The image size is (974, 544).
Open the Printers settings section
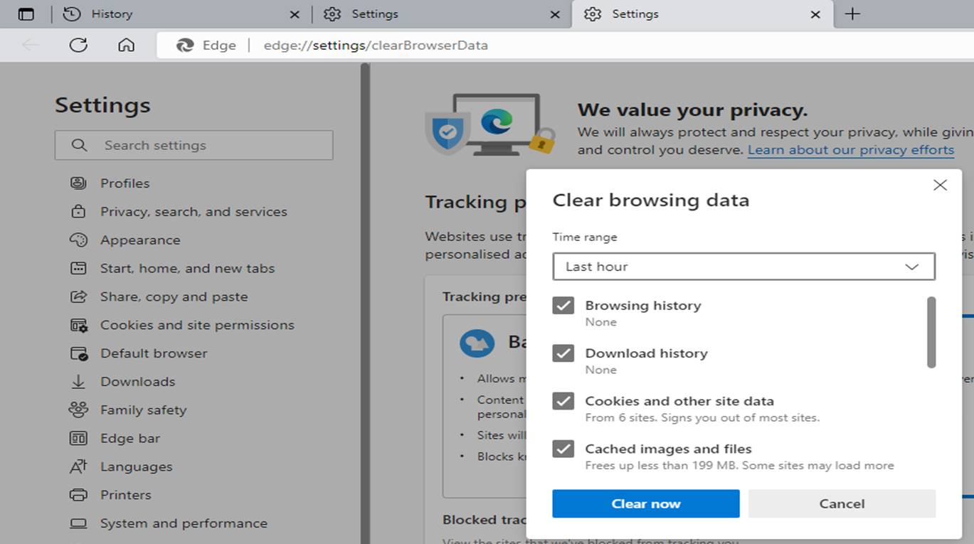(126, 494)
